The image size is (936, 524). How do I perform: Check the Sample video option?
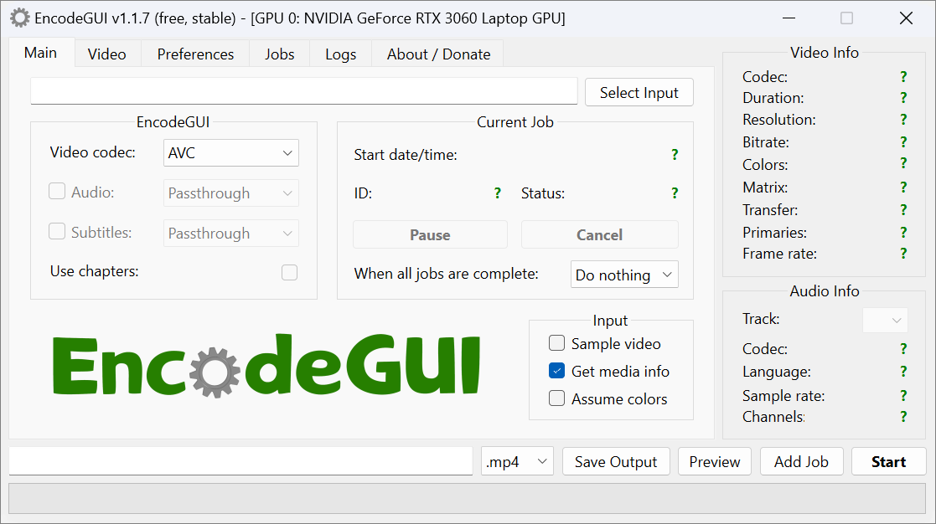pos(556,342)
